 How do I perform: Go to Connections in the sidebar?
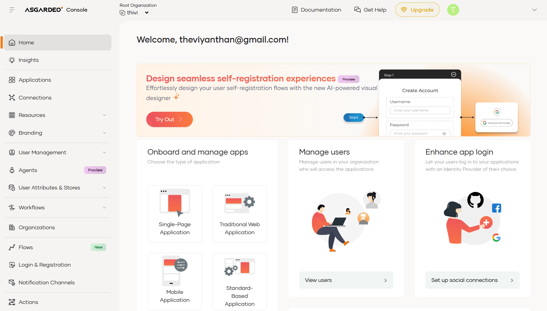(x=35, y=98)
